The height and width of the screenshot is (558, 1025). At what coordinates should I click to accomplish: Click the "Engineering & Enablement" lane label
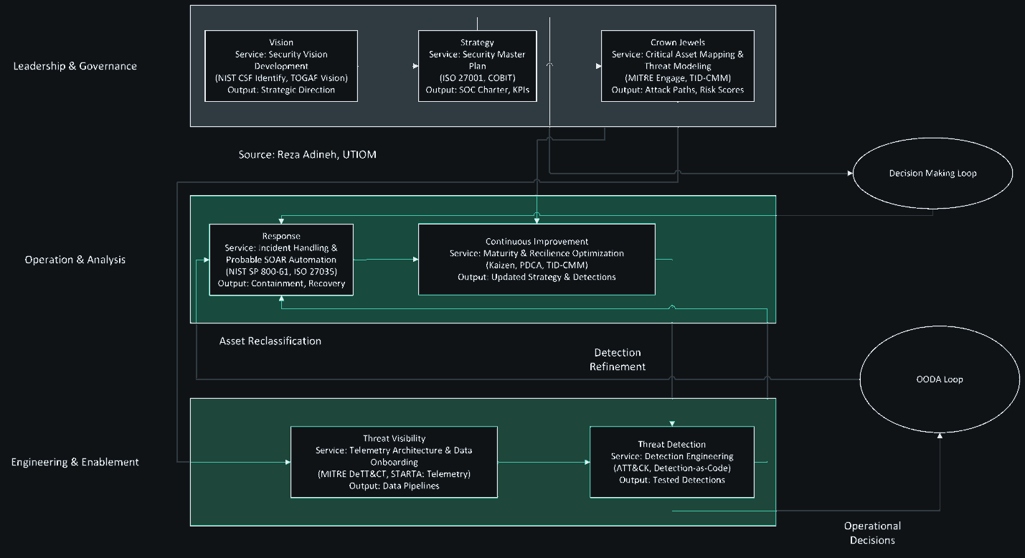tap(75, 462)
